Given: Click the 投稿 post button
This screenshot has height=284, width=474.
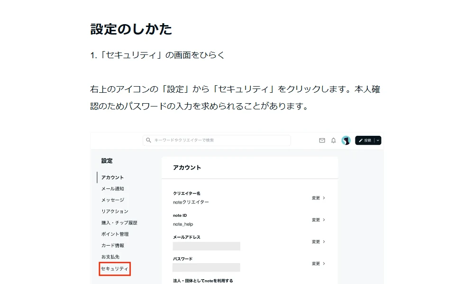Looking at the screenshot, I should pos(365,140).
